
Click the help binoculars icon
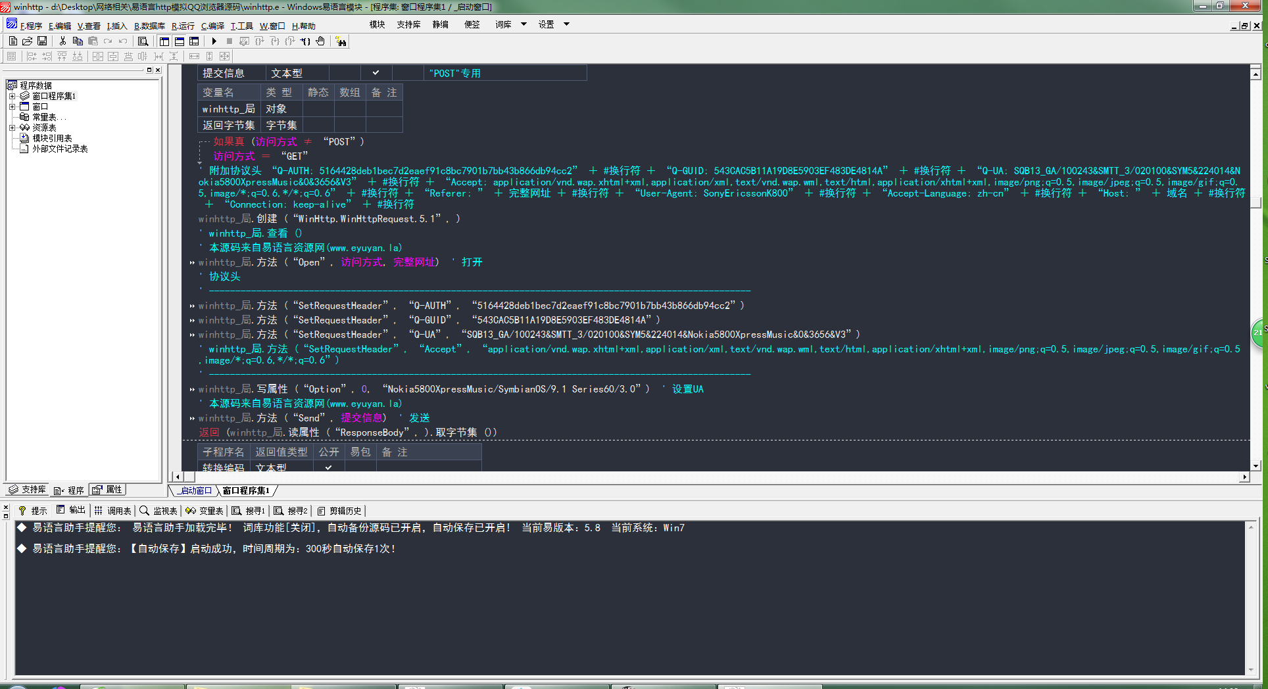341,41
